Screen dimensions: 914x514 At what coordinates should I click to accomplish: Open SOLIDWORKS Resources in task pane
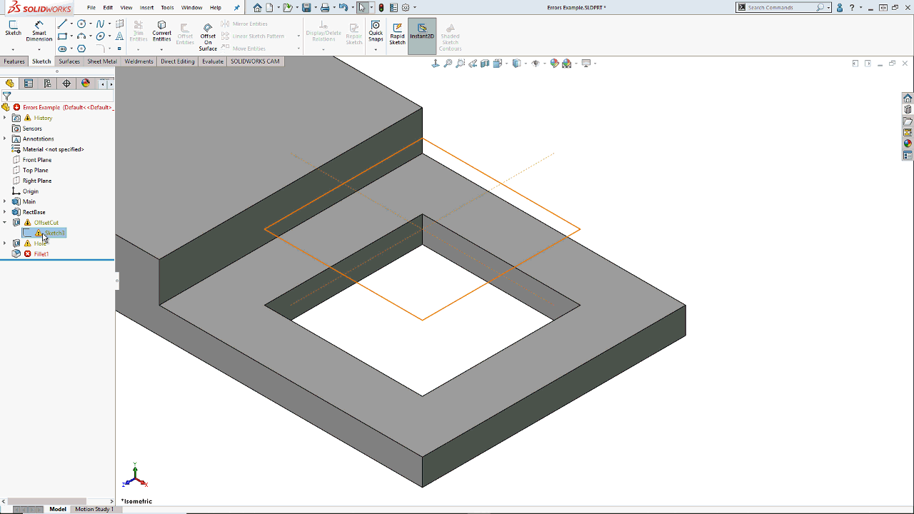pyautogui.click(x=908, y=98)
